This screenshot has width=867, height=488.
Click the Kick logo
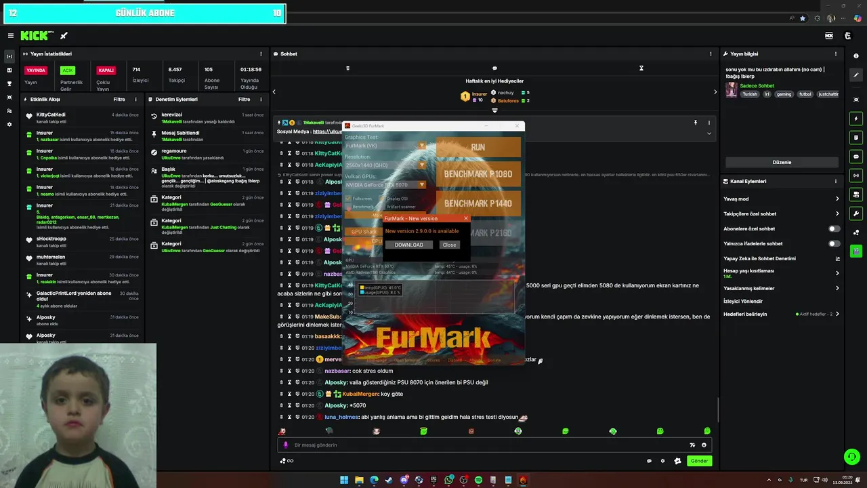35,36
